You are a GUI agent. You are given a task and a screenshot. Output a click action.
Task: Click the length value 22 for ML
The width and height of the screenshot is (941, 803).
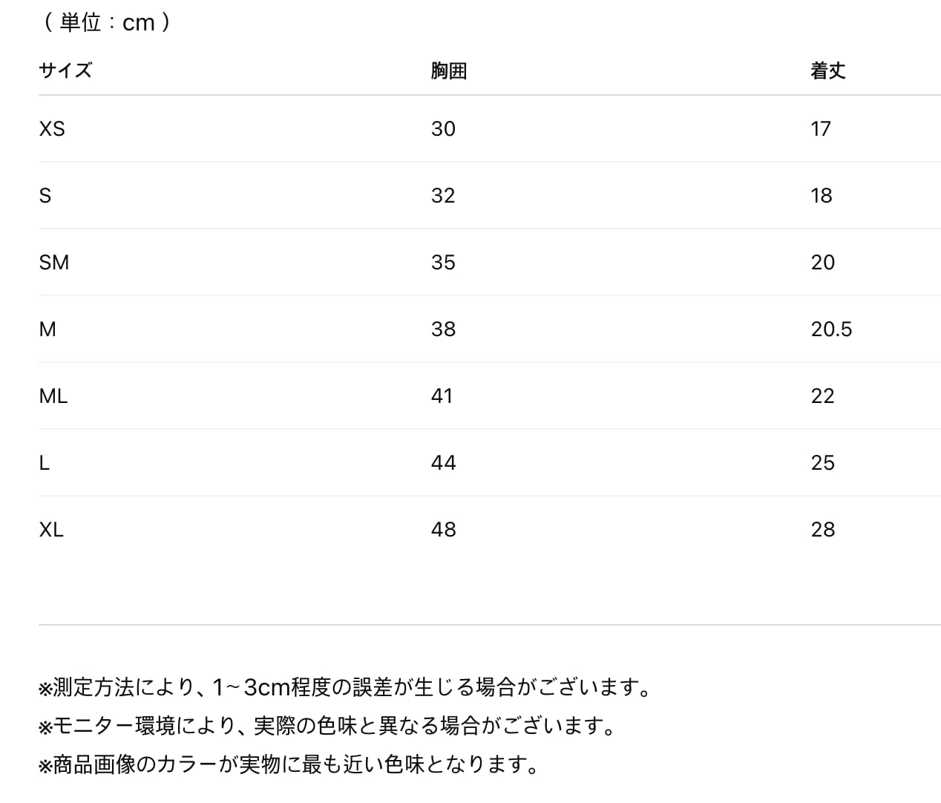tap(822, 396)
